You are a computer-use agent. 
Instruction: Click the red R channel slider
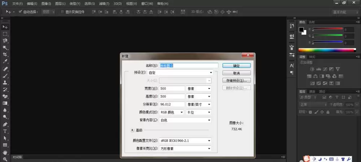tap(327, 29)
